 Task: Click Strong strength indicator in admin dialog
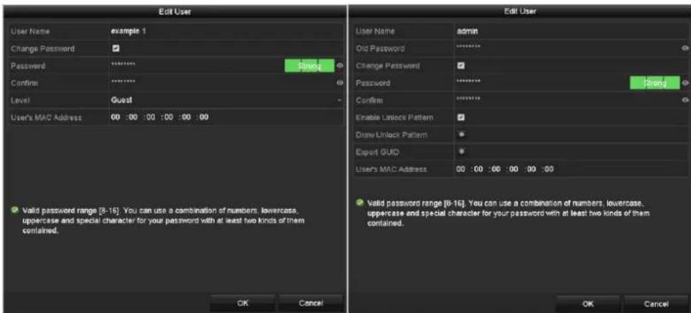[655, 83]
